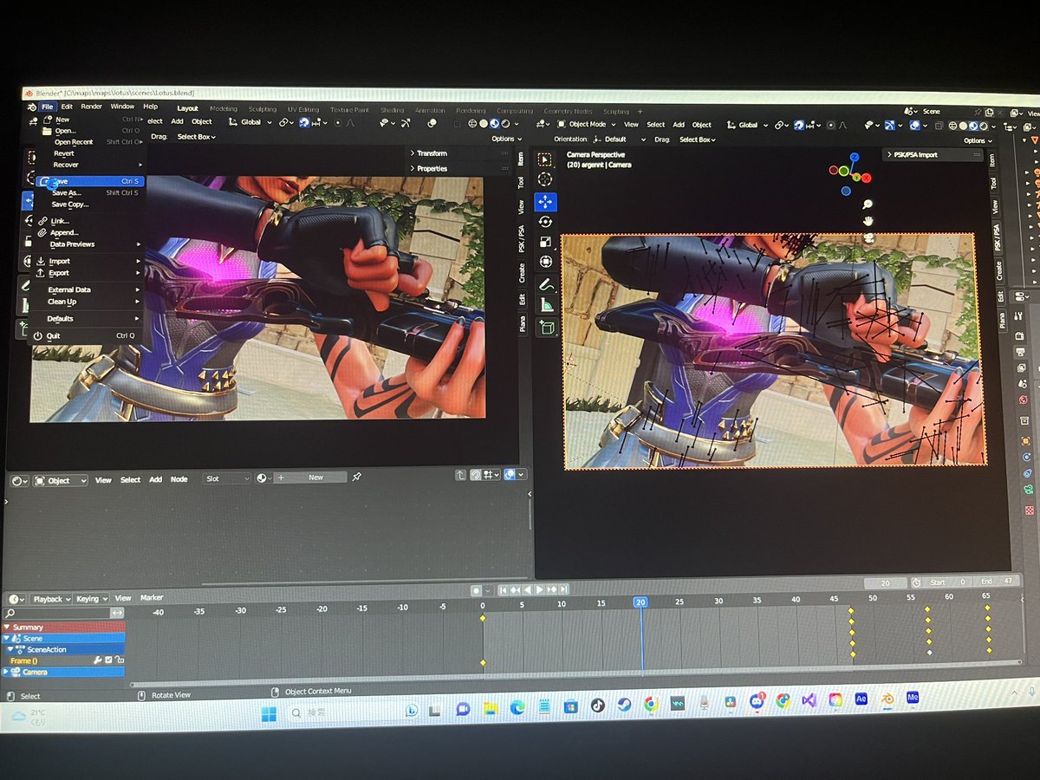Open the Playback dropdown in timeline

pos(51,599)
